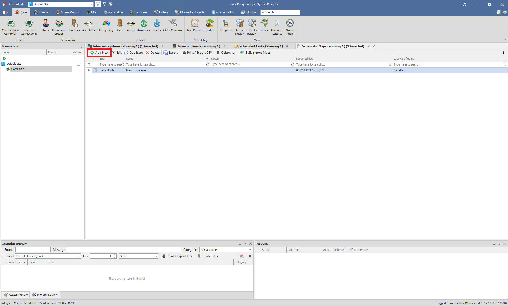Pause the Intruder Review live list
Image resolution: width=508 pixels, height=306 pixels.
(250, 256)
